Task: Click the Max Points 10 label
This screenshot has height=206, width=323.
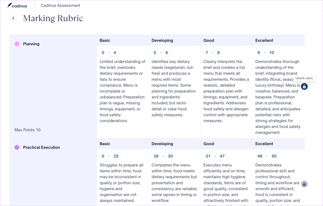Action: point(27,130)
